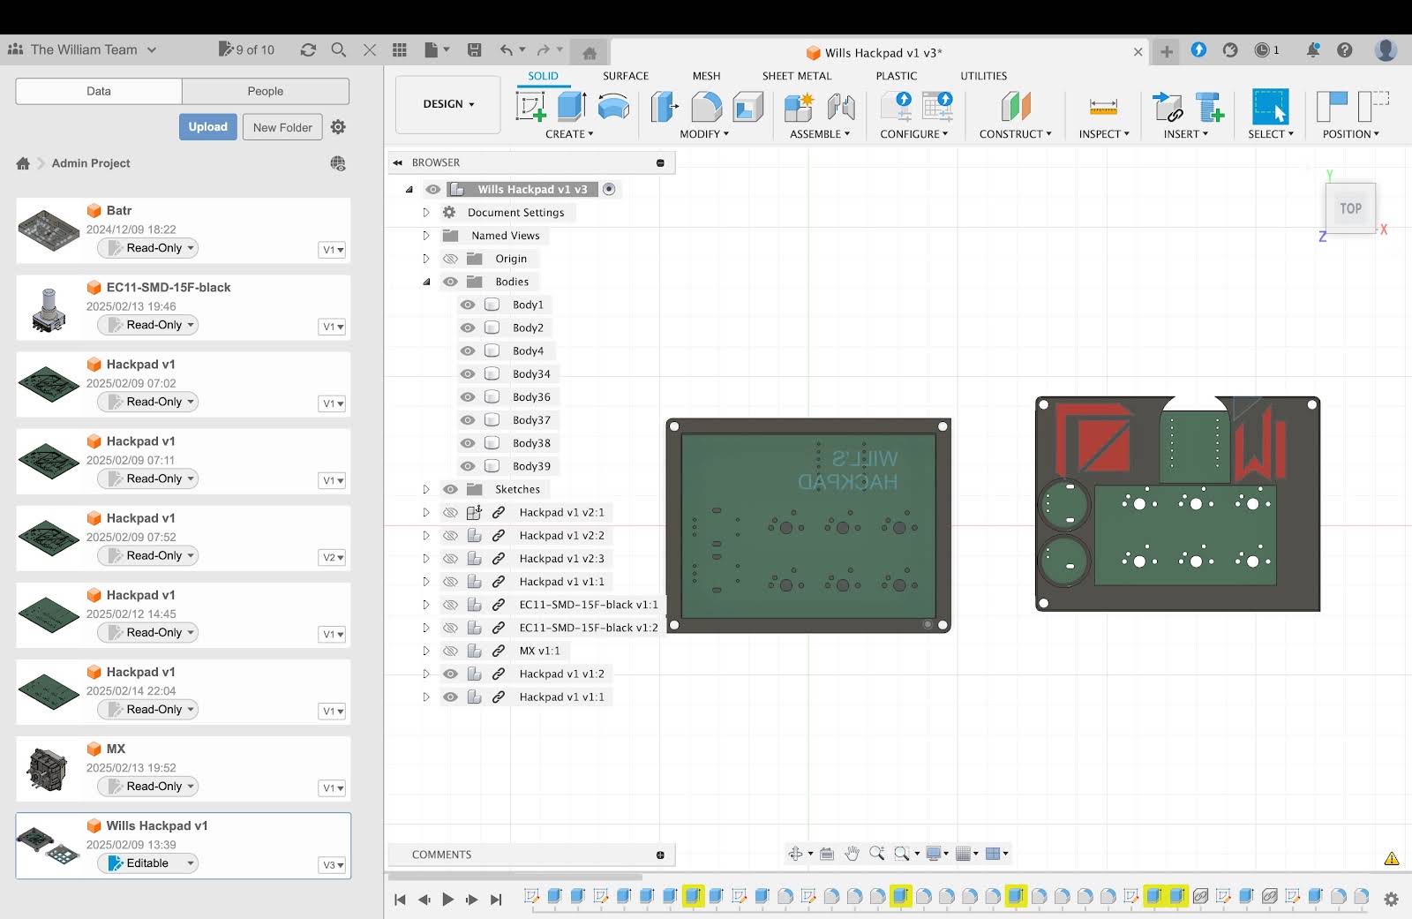Select the Press Pull tool
The height and width of the screenshot is (919, 1412).
click(665, 107)
